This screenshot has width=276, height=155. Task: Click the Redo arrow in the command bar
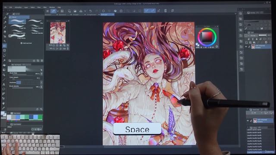pyautogui.click(x=97, y=11)
